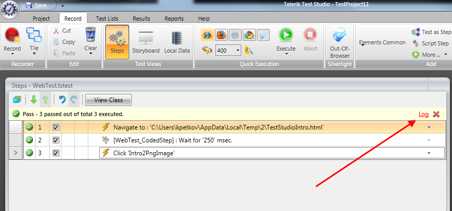This screenshot has width=452, height=211.
Task: Open the Log link
Action: click(423, 114)
